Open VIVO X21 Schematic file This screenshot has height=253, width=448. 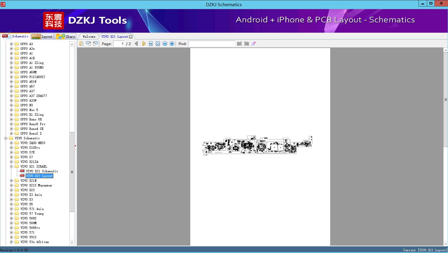click(42, 171)
